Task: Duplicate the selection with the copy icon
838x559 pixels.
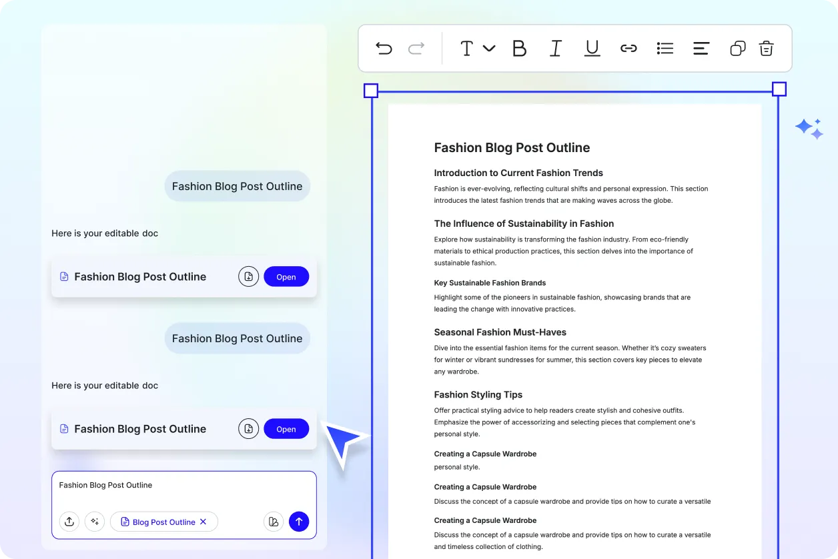Action: tap(737, 48)
